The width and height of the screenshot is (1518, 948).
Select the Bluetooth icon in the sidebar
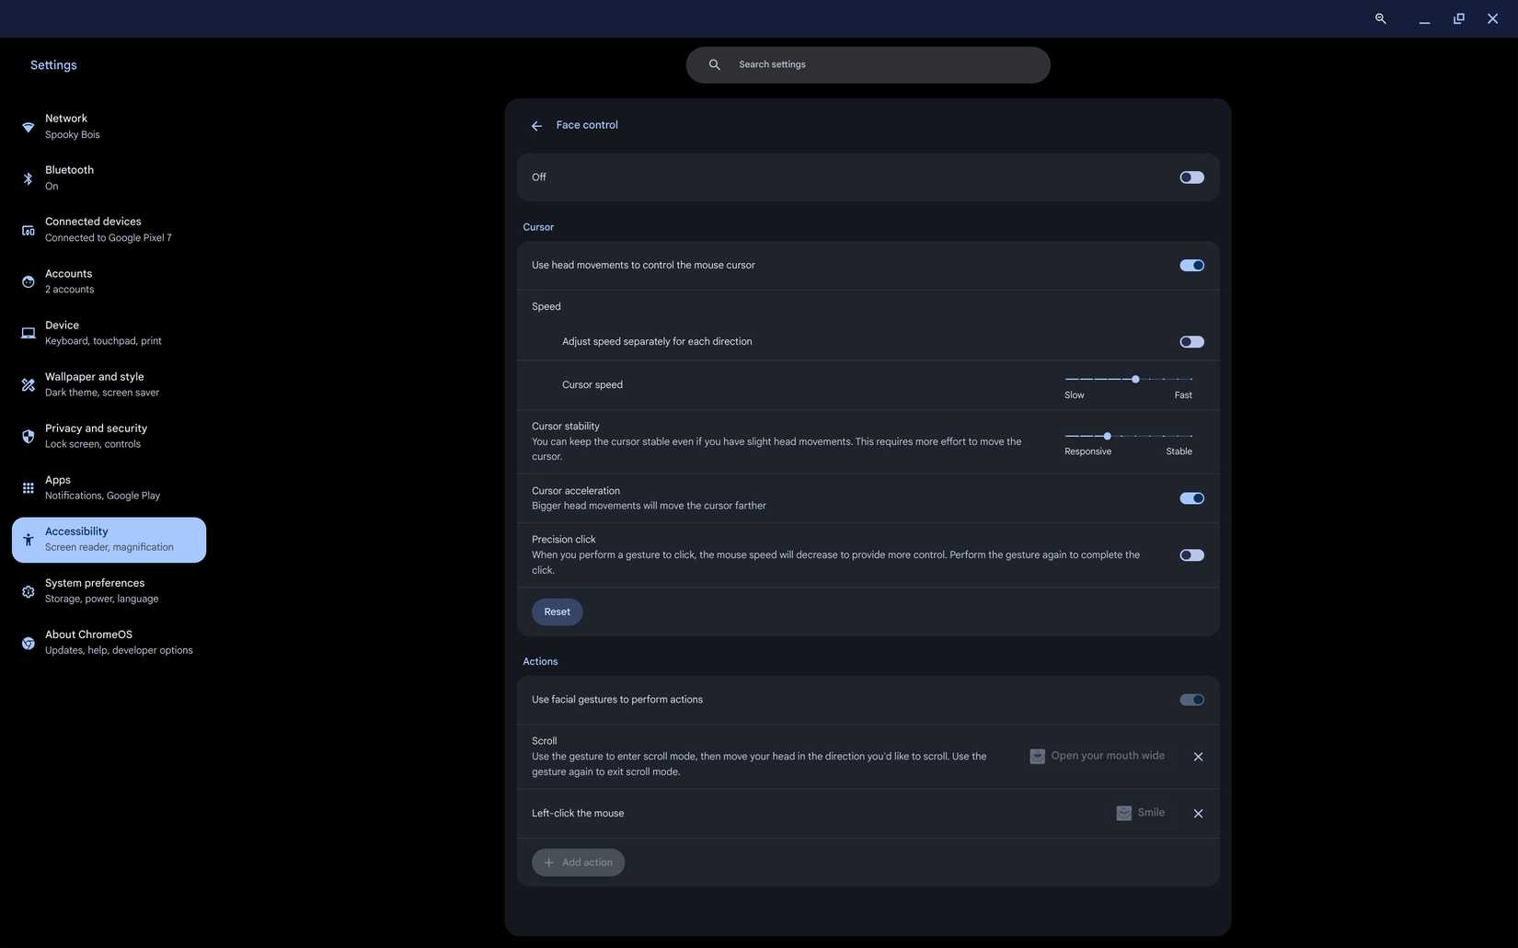click(29, 178)
